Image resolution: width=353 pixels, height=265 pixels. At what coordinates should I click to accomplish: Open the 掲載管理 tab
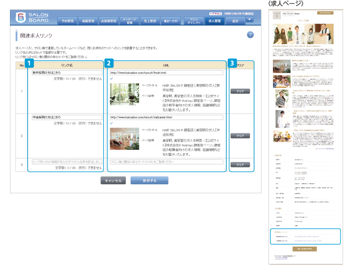(x=88, y=21)
